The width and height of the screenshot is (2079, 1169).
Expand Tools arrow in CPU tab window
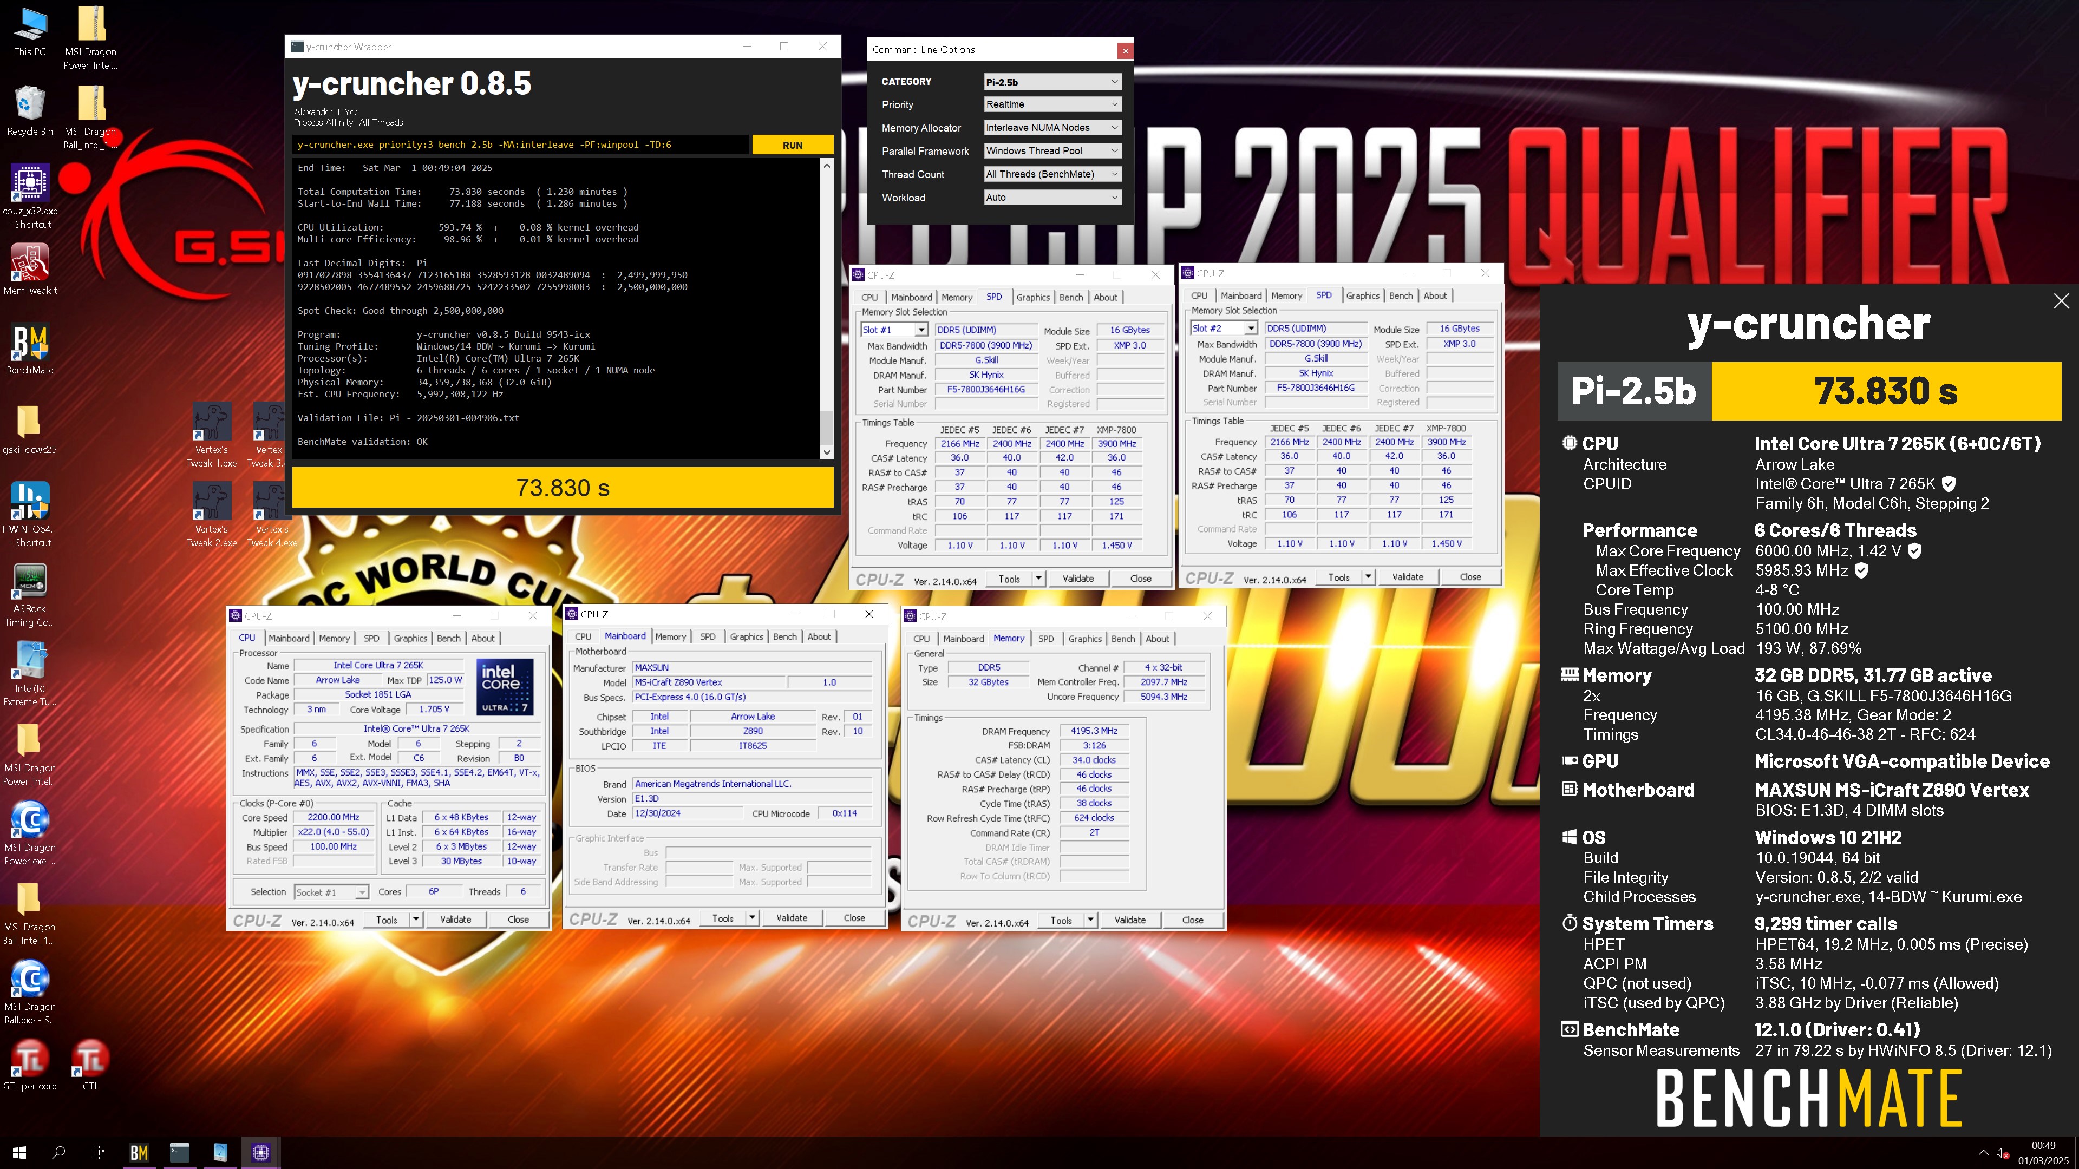tap(416, 919)
